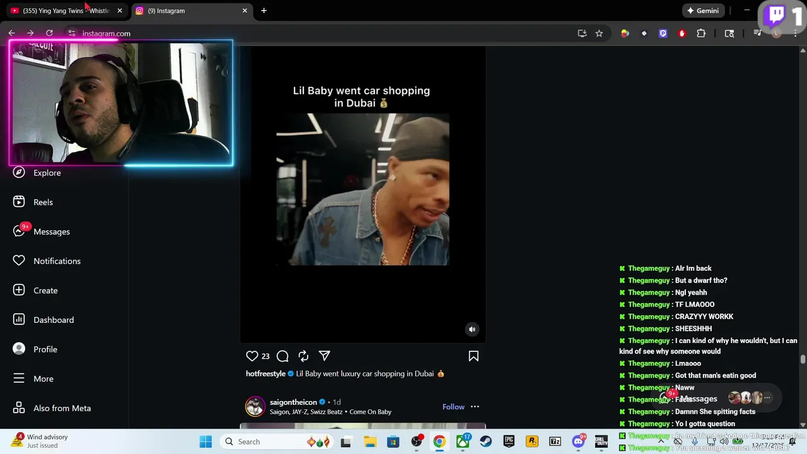Screen dimensions: 807x454
Task: Repost the hotfreestyle post
Action: (x=303, y=356)
